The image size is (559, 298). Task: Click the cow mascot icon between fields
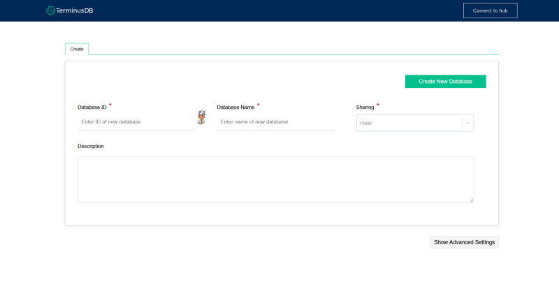202,117
